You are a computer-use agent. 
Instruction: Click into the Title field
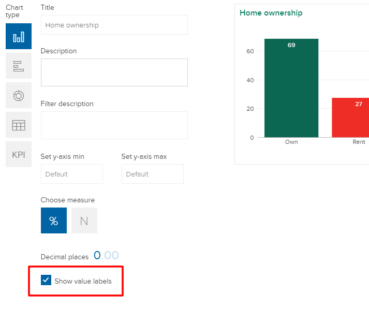[114, 25]
